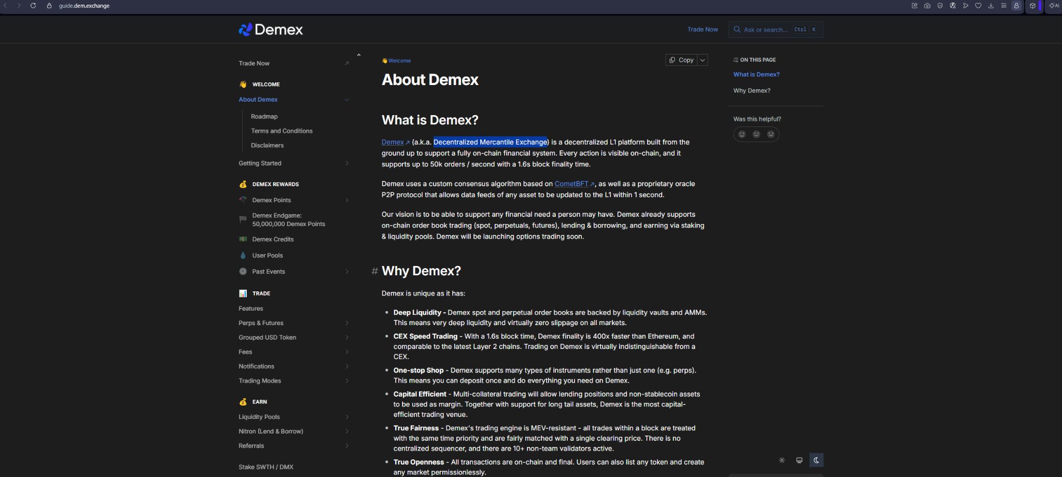The image size is (1062, 477).
Task: Open the Roadmap page in sidebar
Action: point(264,117)
